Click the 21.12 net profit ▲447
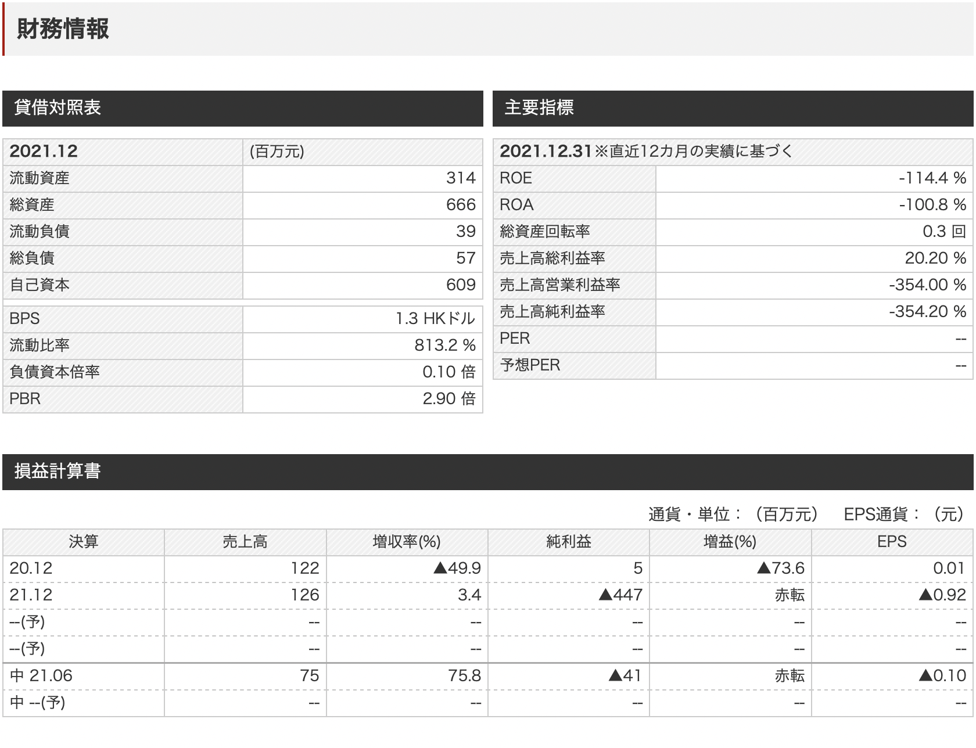 pyautogui.click(x=620, y=595)
